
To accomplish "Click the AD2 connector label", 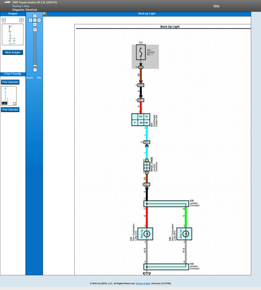I will pos(141,85).
